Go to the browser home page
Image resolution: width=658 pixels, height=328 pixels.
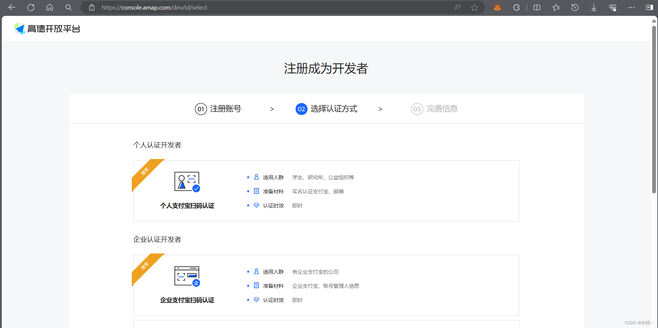50,7
